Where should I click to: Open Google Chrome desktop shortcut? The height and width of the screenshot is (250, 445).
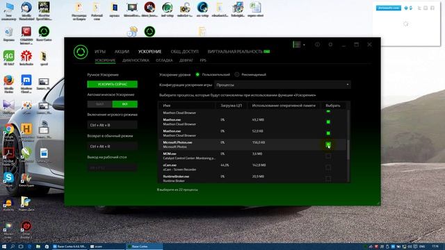click(9, 132)
